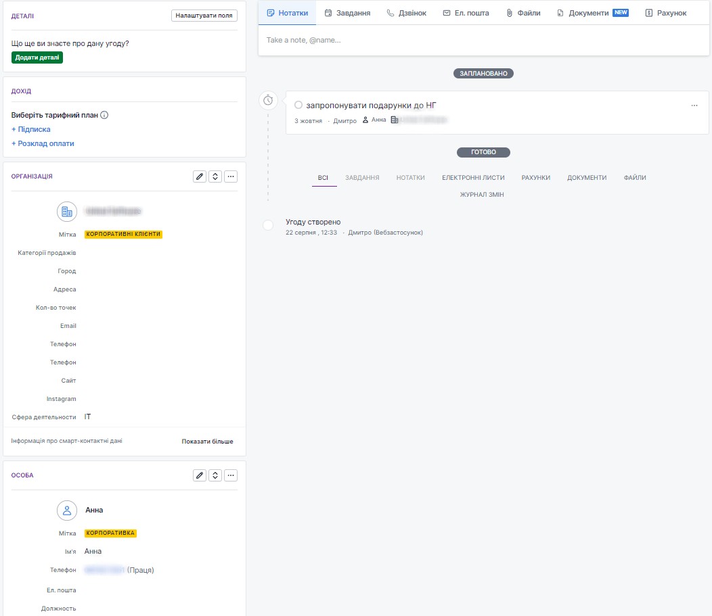Add a subscription via + Підписка
This screenshot has width=712, height=616.
[x=31, y=129]
